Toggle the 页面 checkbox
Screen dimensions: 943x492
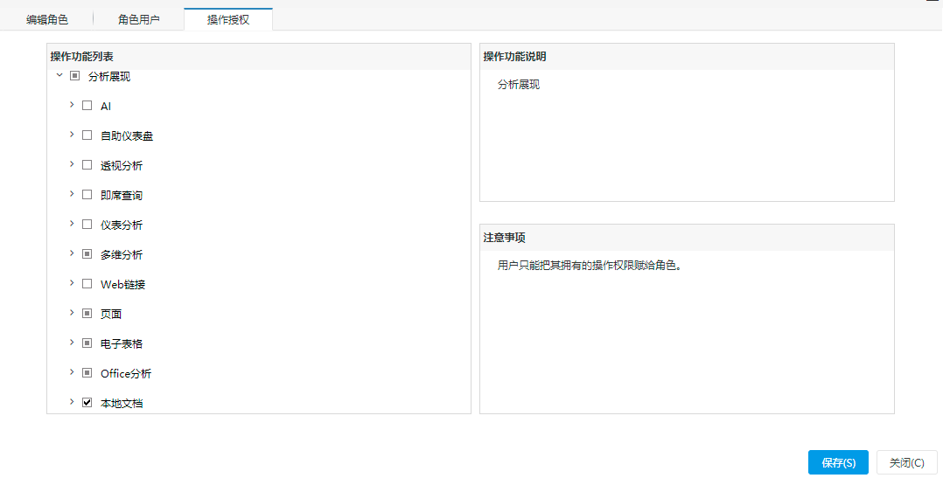click(x=87, y=314)
